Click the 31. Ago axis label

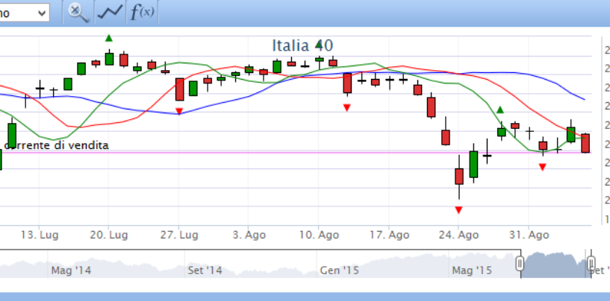coord(529,235)
